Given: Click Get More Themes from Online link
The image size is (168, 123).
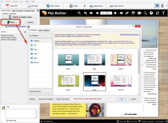Looking at the screenshot, I should 129,34.
